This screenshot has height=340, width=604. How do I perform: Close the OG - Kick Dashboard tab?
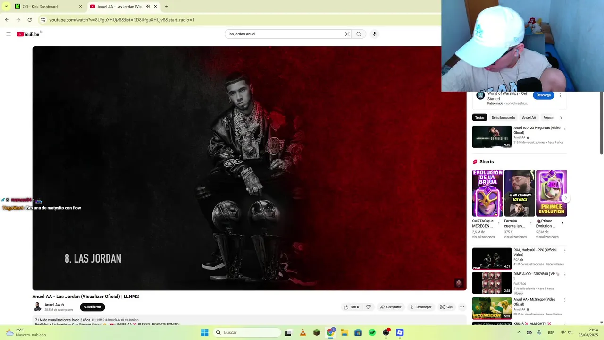80,7
